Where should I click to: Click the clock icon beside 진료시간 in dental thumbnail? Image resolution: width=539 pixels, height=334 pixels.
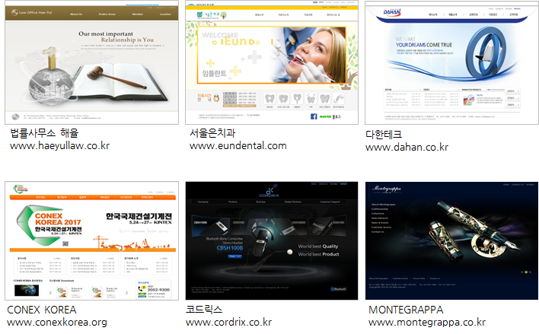point(216,98)
